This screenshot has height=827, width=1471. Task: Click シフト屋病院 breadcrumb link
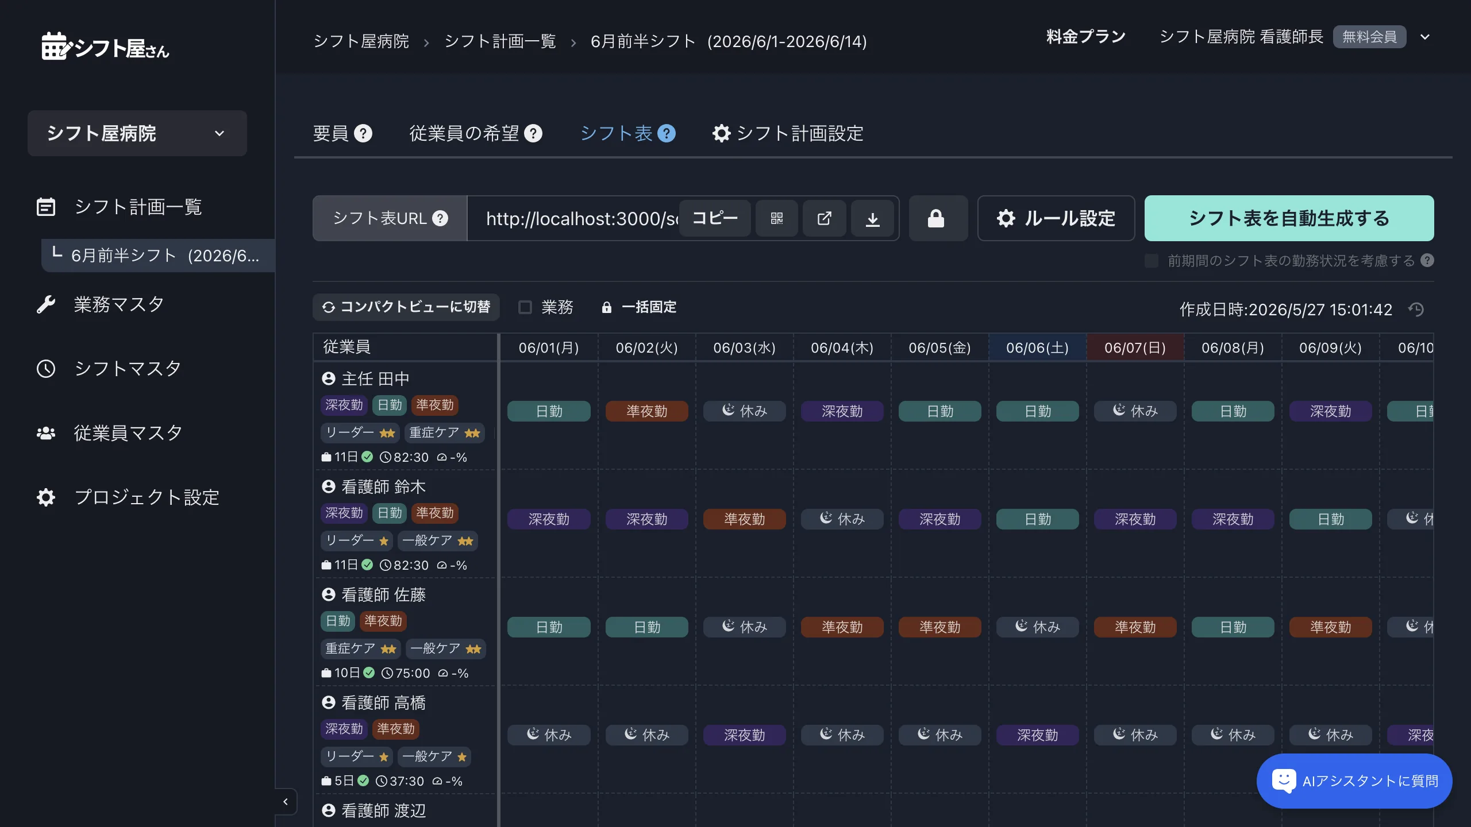click(361, 41)
